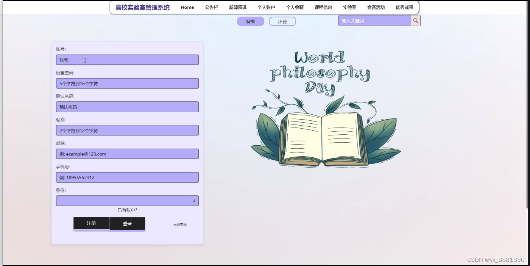The image size is (530, 266).
Task: Open 新闻资讯 in navigation bar
Action: [x=238, y=7]
